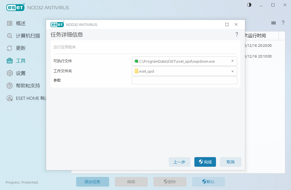
Task: Click the Update (更新) refresh icon
Action: click(x=10, y=48)
